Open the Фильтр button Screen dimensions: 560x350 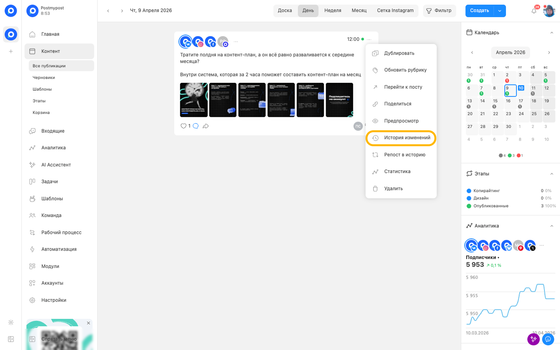pyautogui.click(x=439, y=10)
